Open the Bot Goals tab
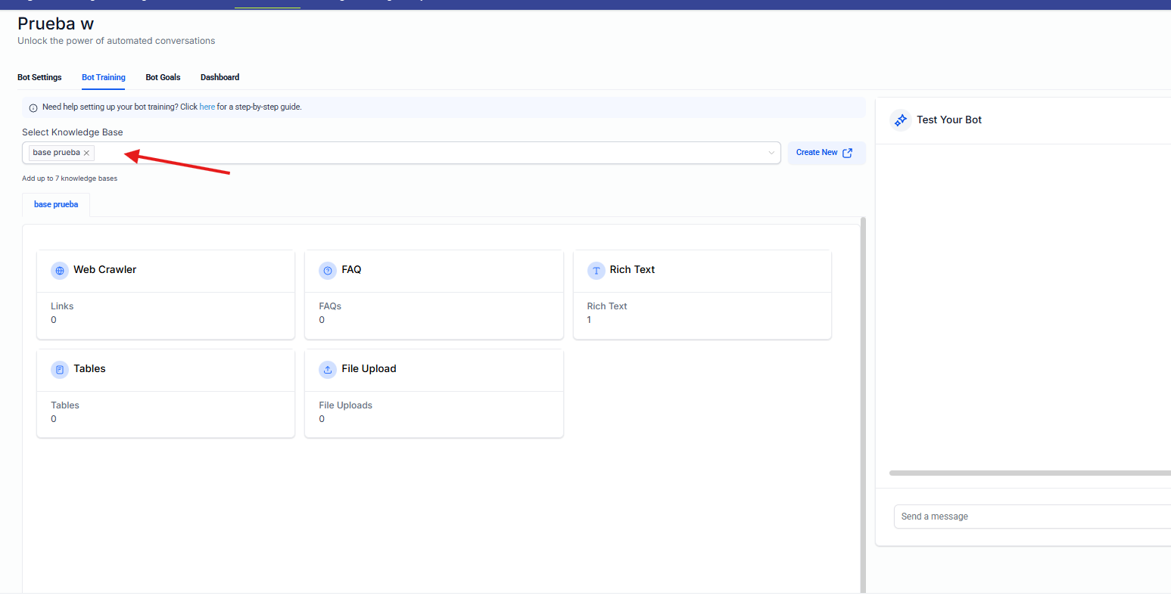Screen dimensions: 1171x602 163,77
